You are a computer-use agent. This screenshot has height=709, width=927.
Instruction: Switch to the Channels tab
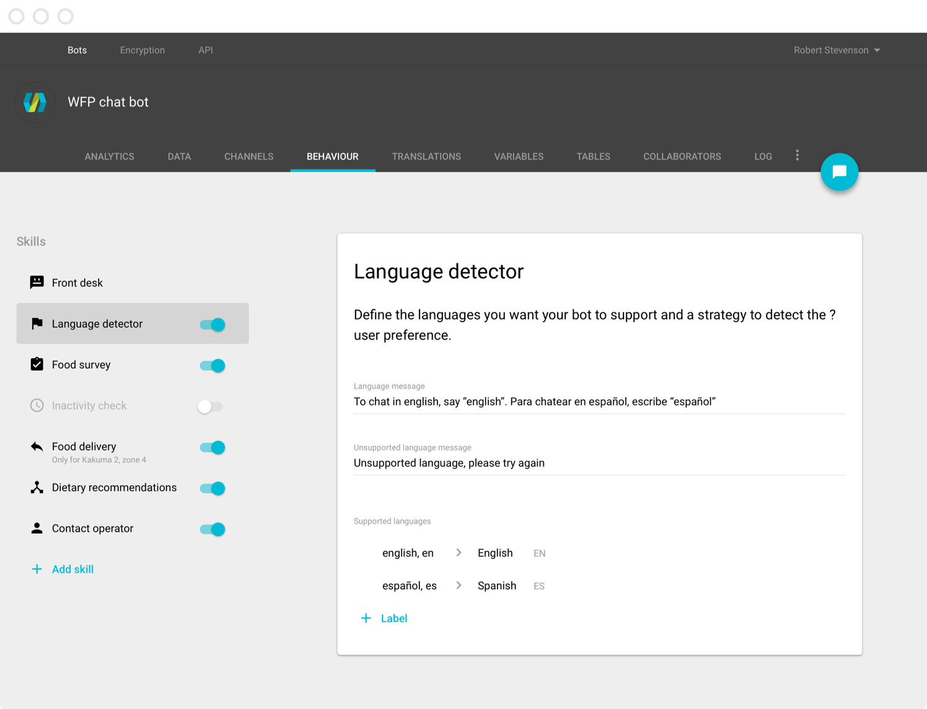[248, 156]
